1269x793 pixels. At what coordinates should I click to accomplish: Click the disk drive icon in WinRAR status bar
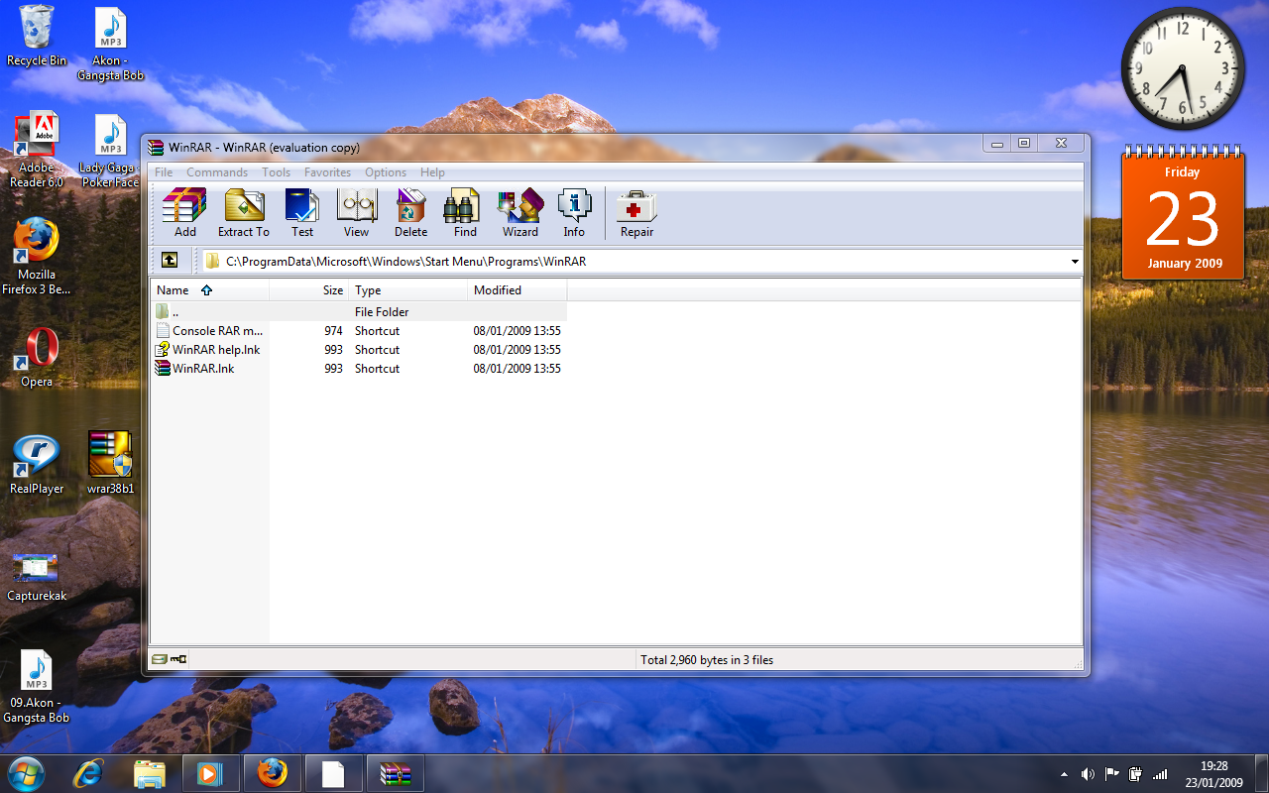[x=159, y=659]
